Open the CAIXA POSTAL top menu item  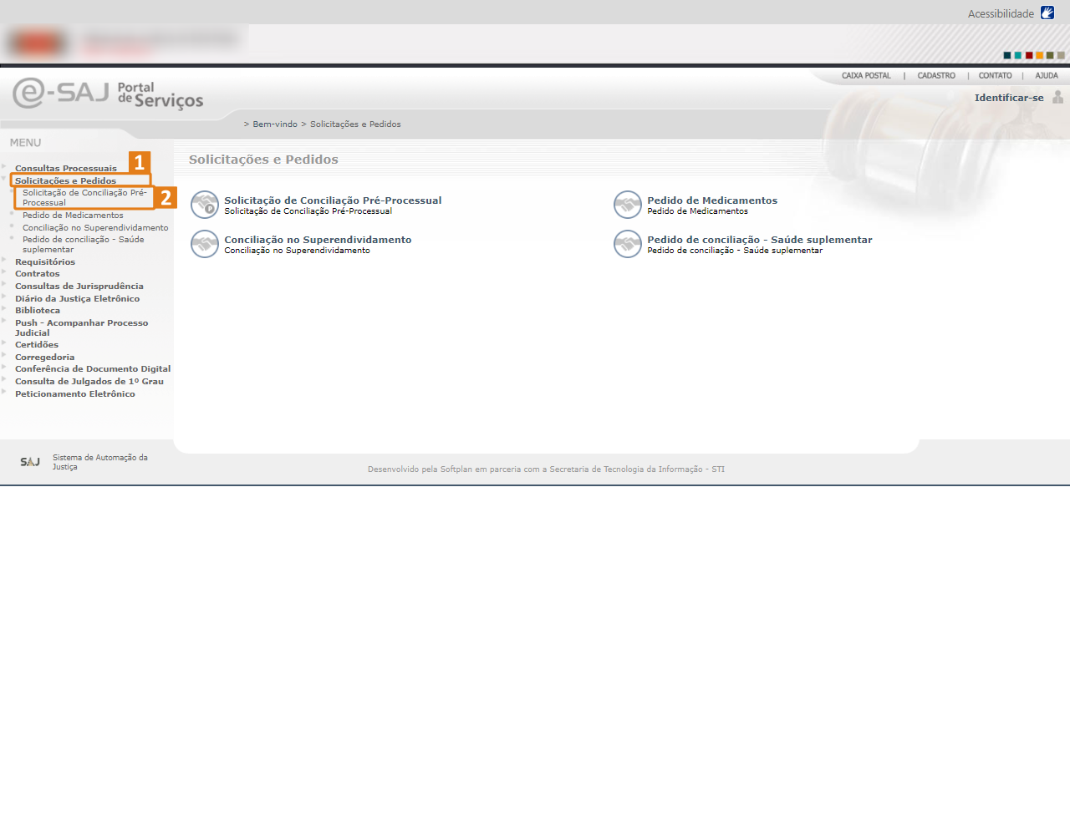[866, 76]
